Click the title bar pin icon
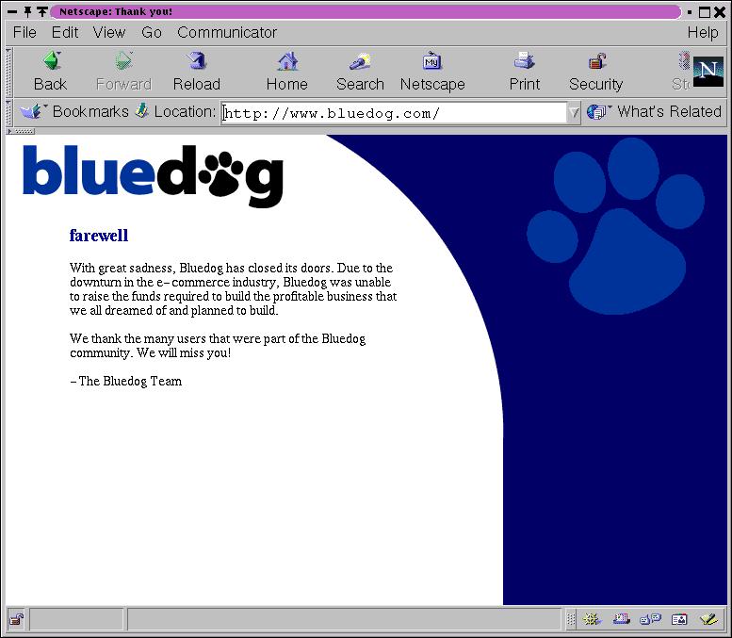732x638 pixels. coord(27,11)
